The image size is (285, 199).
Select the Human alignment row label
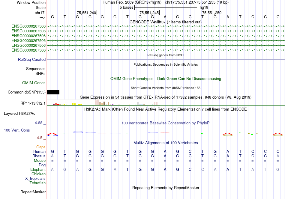point(39,151)
